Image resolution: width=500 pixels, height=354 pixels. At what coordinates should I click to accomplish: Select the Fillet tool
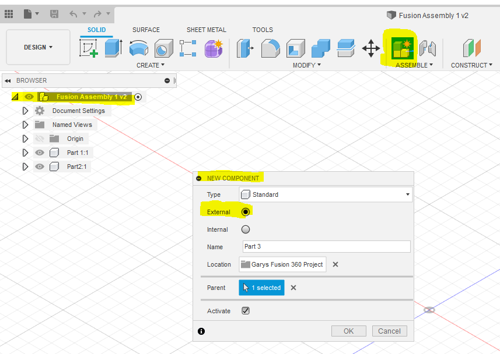[x=270, y=49]
